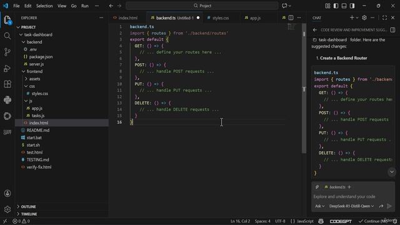The width and height of the screenshot is (400, 225).
Task: Toggle the bottom Panel visibility
Action: pyautogui.click(x=344, y=6)
